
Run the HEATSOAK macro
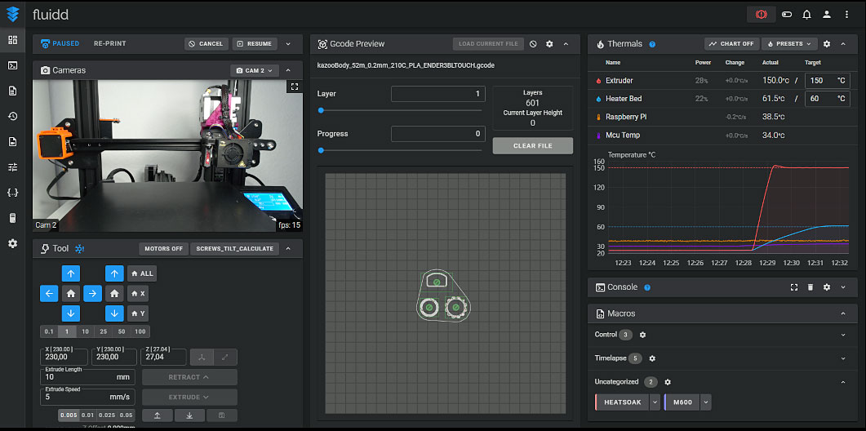coord(622,402)
